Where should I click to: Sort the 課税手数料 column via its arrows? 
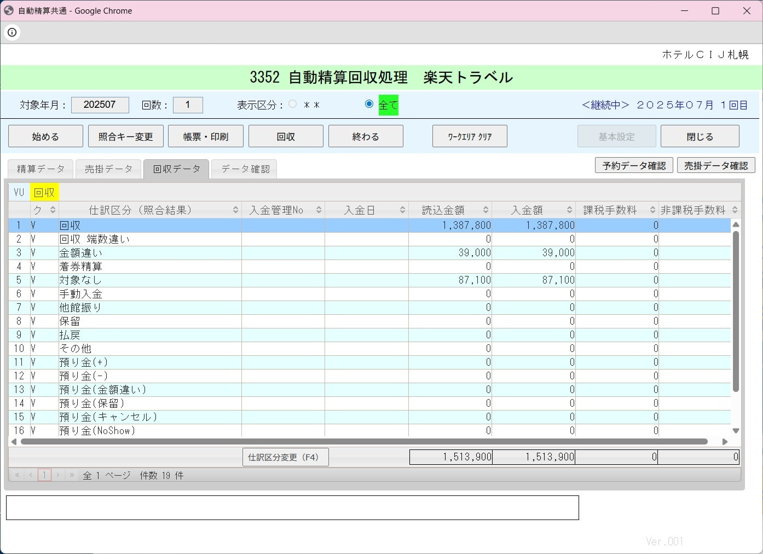point(652,210)
